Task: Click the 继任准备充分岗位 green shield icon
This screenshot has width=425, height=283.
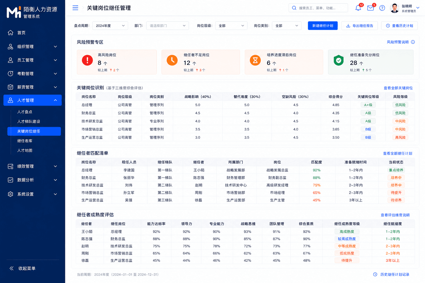Action: (x=338, y=60)
